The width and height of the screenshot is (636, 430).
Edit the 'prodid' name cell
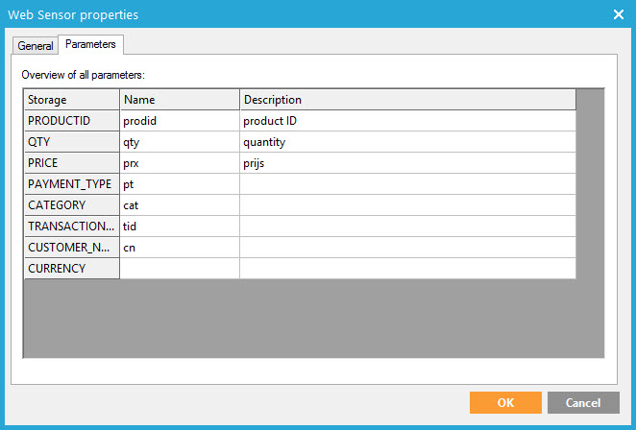pyautogui.click(x=179, y=121)
